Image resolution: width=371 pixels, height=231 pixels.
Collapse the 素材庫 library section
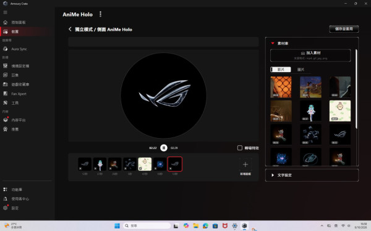273,43
